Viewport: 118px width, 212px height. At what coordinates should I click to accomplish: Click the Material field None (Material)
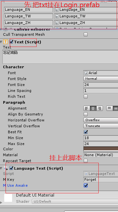101,155
